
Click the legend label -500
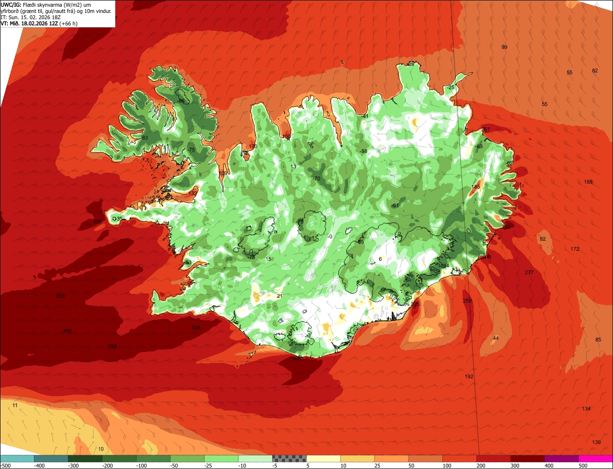point(6,465)
